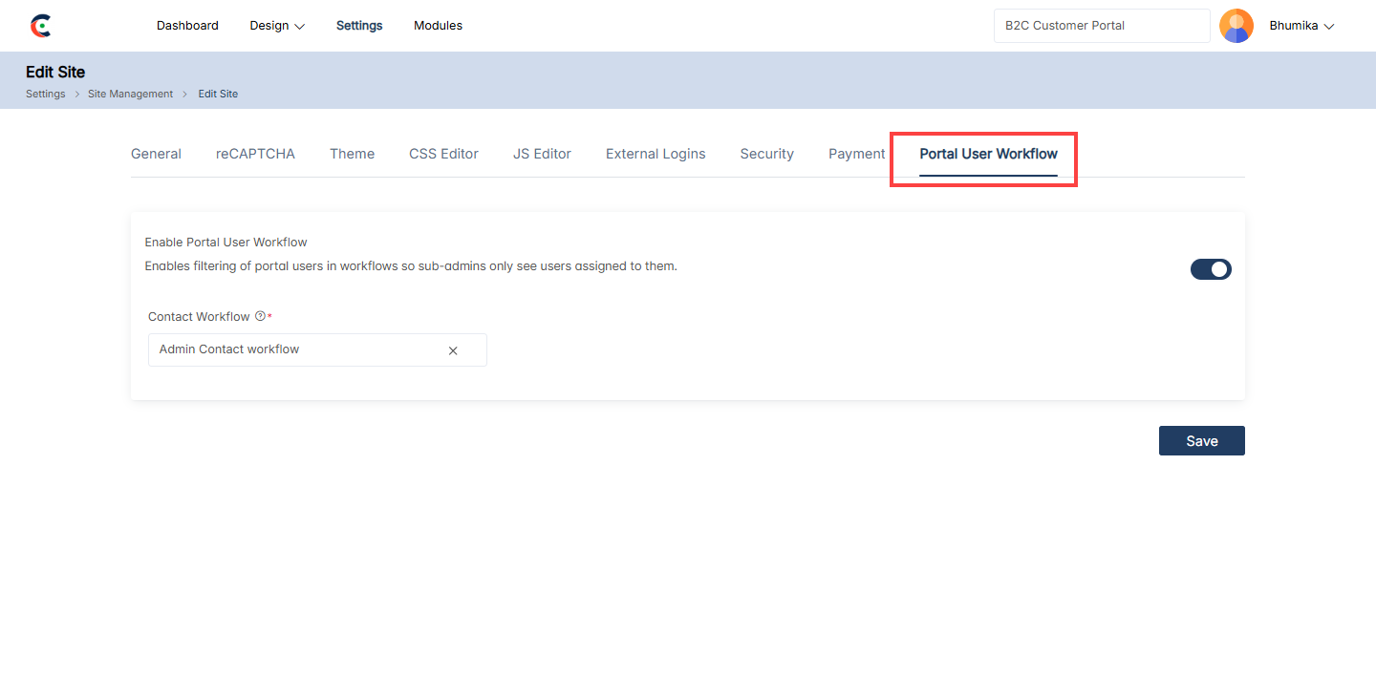Click the B2C Customer Portal site field
Viewport: 1376px width, 698px height.
pyautogui.click(x=1101, y=26)
